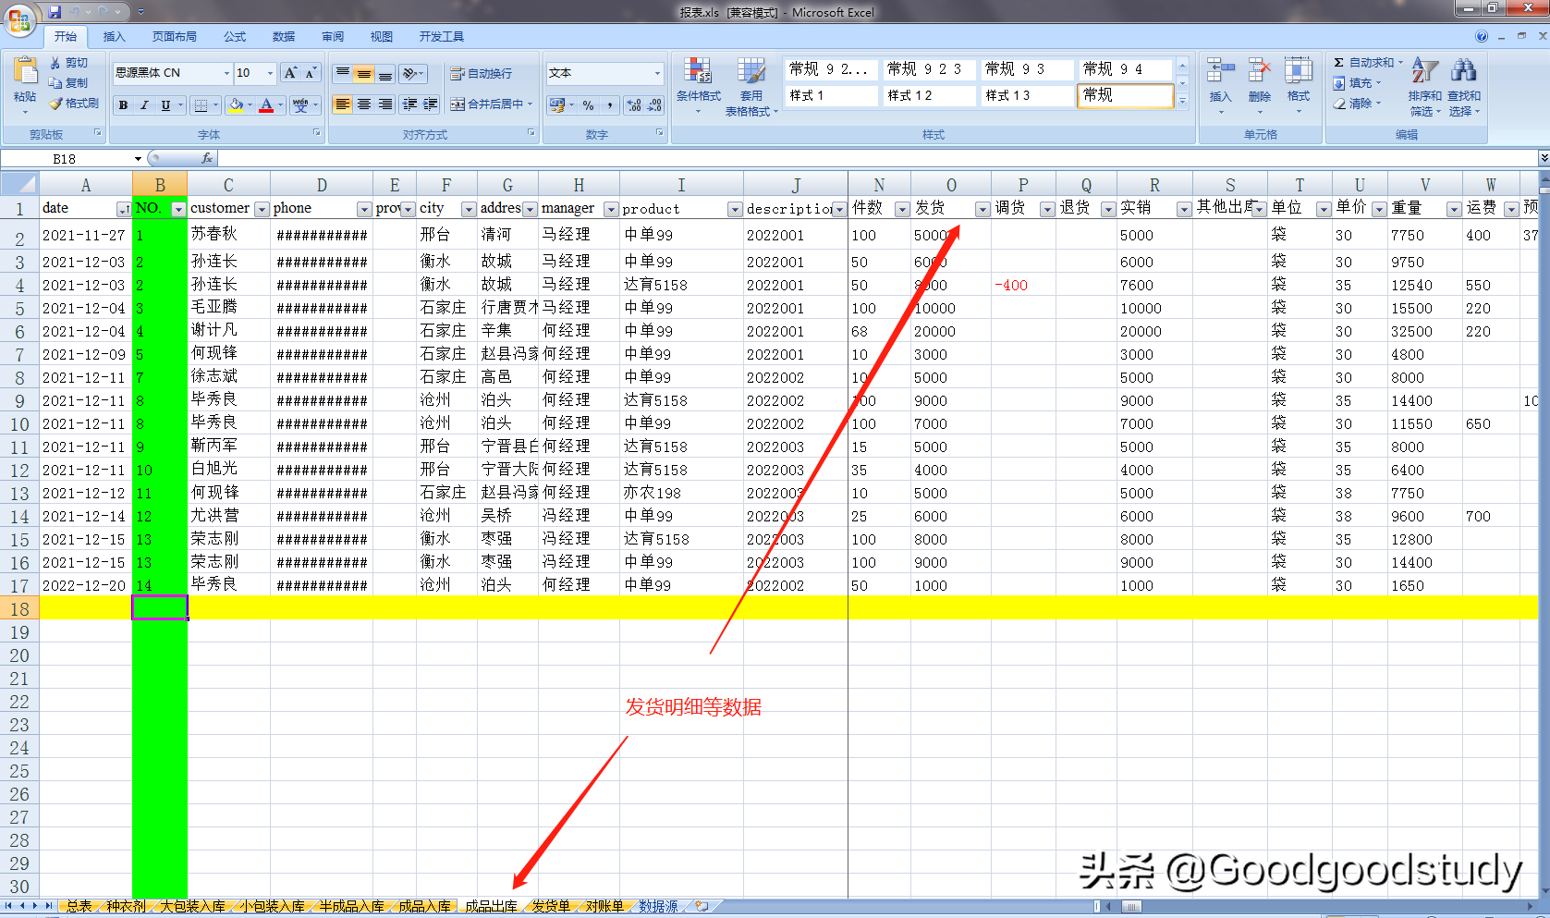The height and width of the screenshot is (918, 1550).
Task: Click the Office button logo
Action: point(19,18)
